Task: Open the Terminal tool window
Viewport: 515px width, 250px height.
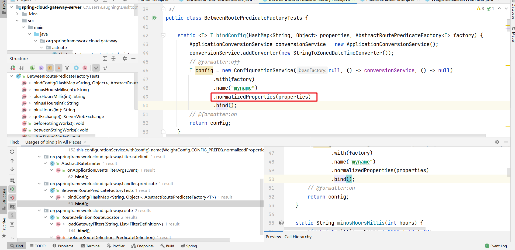Action: [x=91, y=246]
